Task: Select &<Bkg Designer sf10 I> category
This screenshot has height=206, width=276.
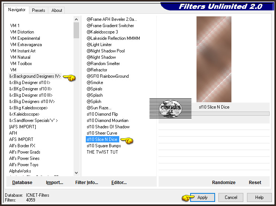Action: coord(30,83)
